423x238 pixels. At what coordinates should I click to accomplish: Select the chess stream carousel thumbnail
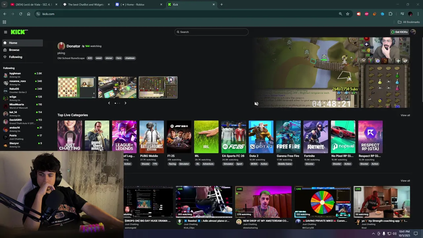(77, 87)
